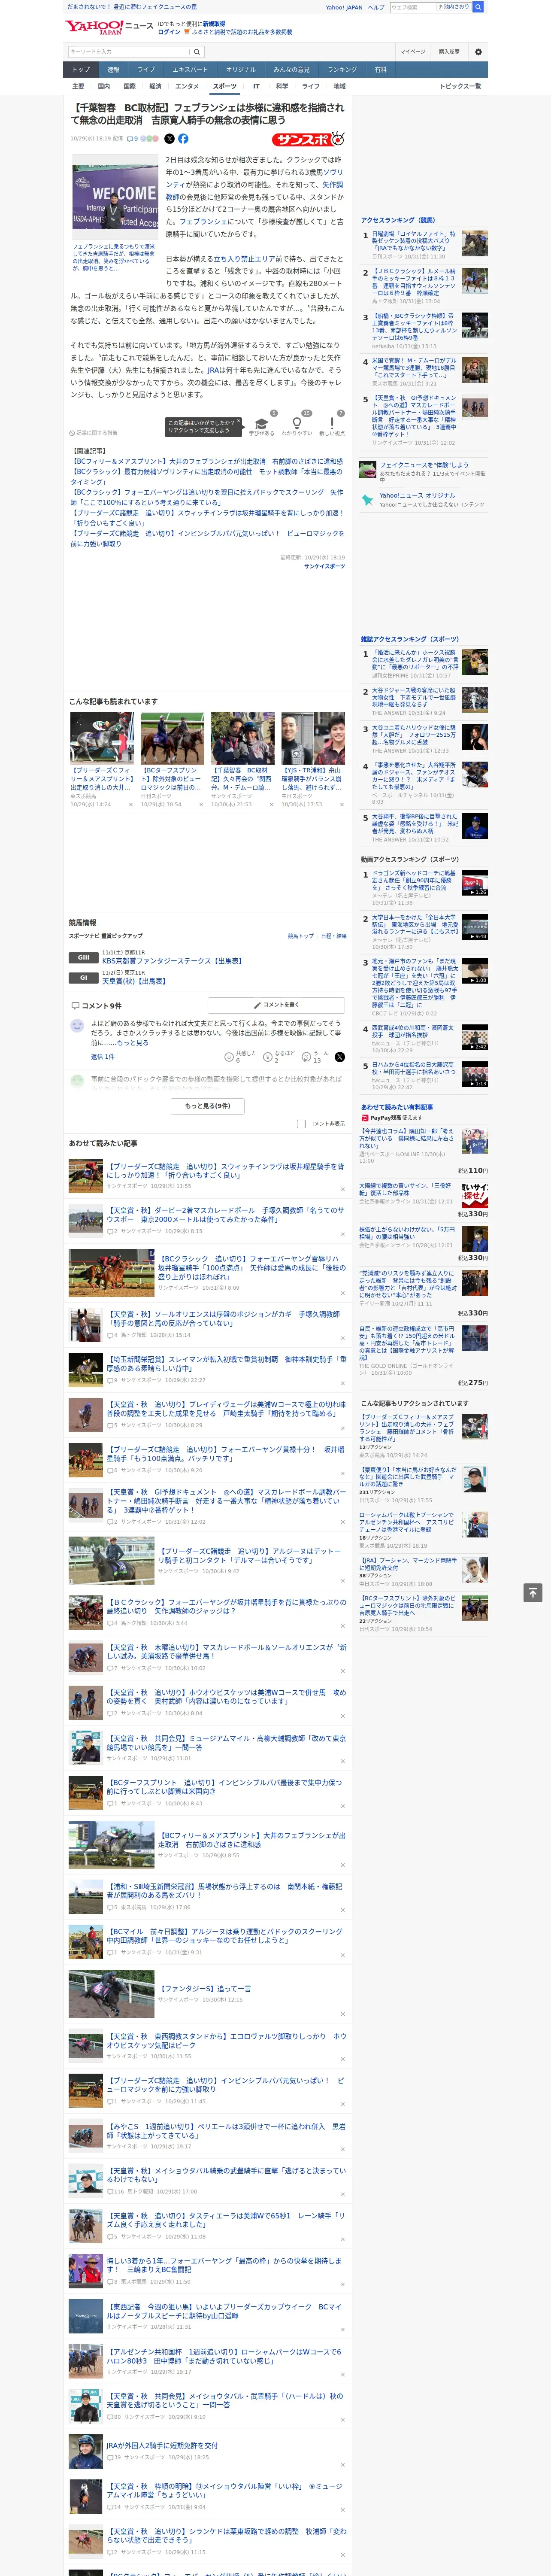Viewport: 551px width, 2576px height.
Task: Open the 購入履歴 link
Action: pos(449,52)
